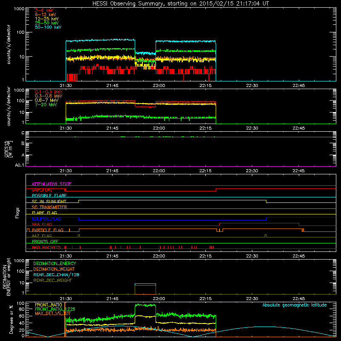Select the REAR_DEC_WEIGHT legend label

pos(52,280)
